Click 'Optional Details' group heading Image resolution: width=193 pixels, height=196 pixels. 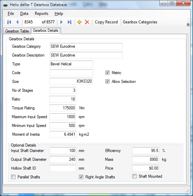click(23, 145)
